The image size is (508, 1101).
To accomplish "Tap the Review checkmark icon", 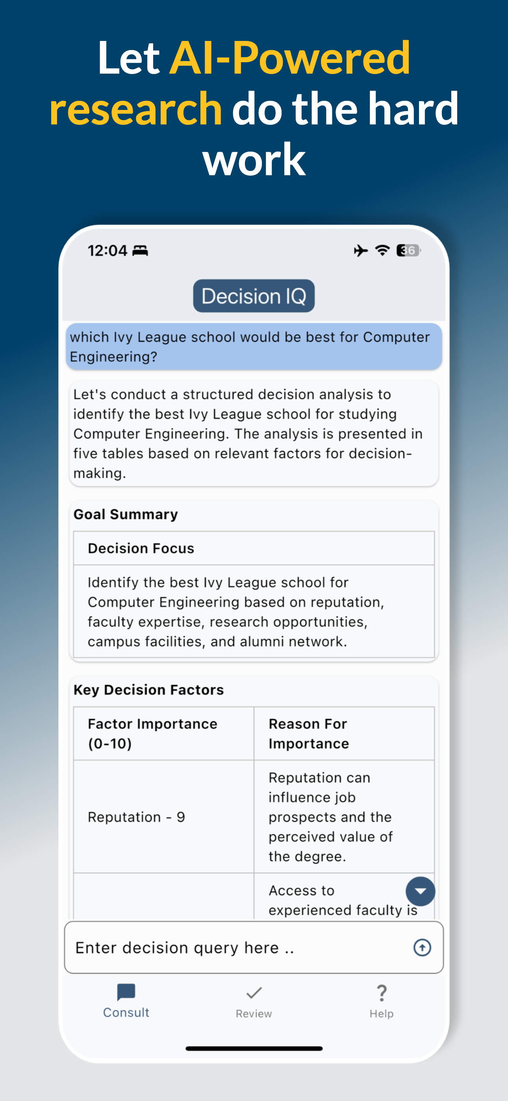I will 254,992.
